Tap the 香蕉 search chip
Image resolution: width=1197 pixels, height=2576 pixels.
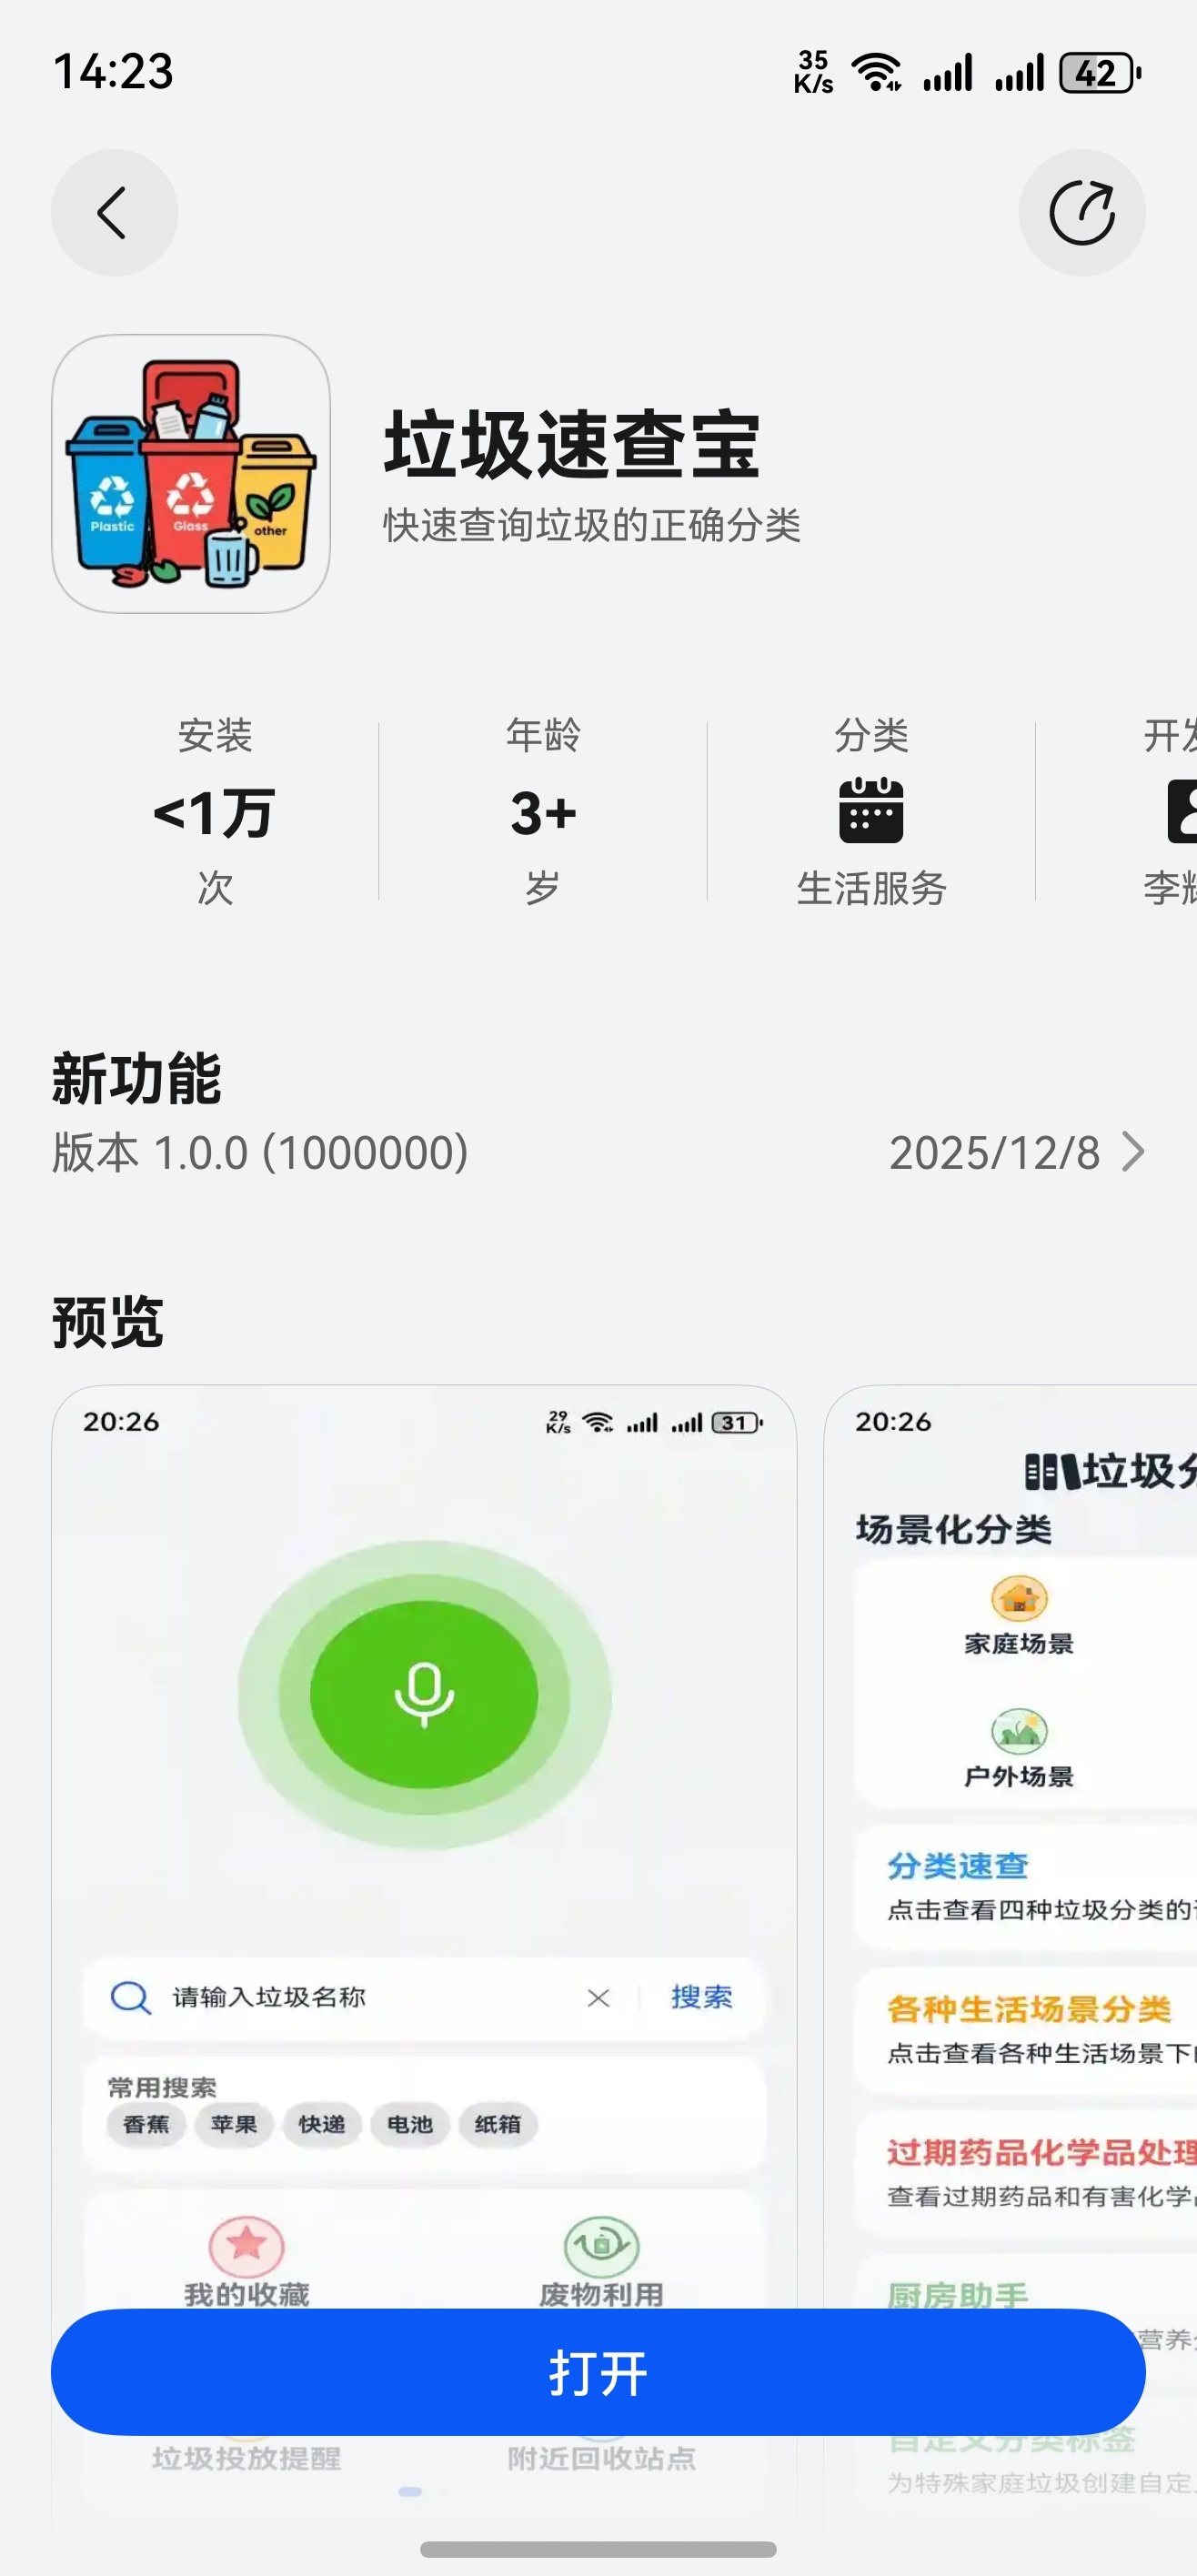click(146, 2124)
